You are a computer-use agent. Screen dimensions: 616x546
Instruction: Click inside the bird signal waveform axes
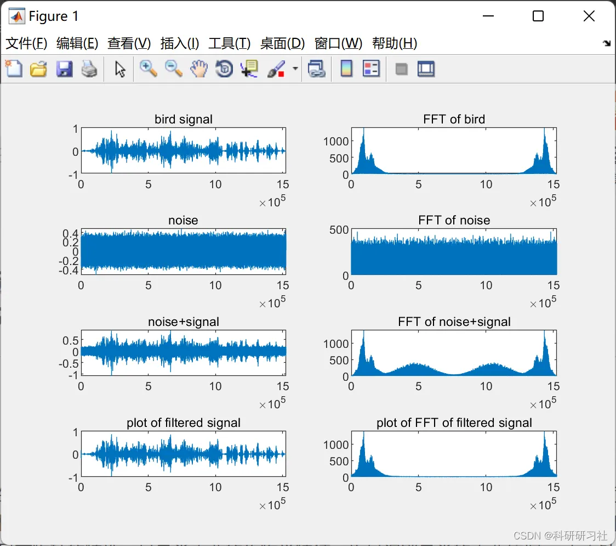[x=184, y=151]
